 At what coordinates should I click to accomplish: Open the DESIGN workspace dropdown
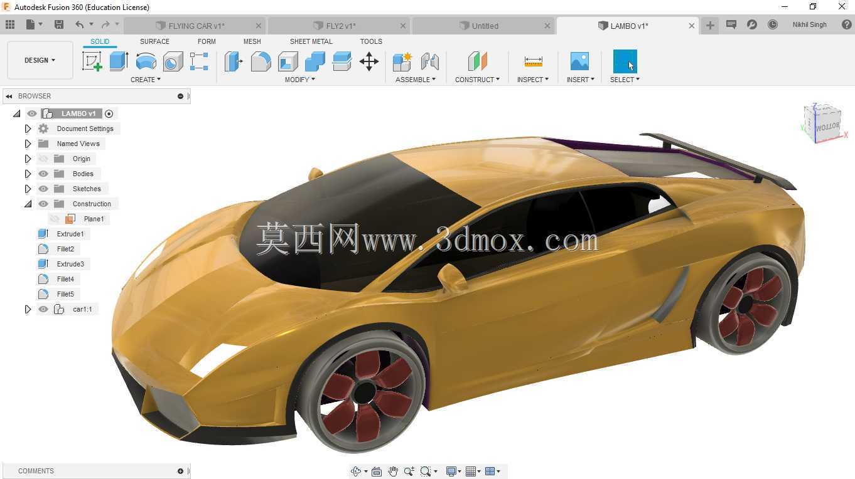[x=40, y=60]
